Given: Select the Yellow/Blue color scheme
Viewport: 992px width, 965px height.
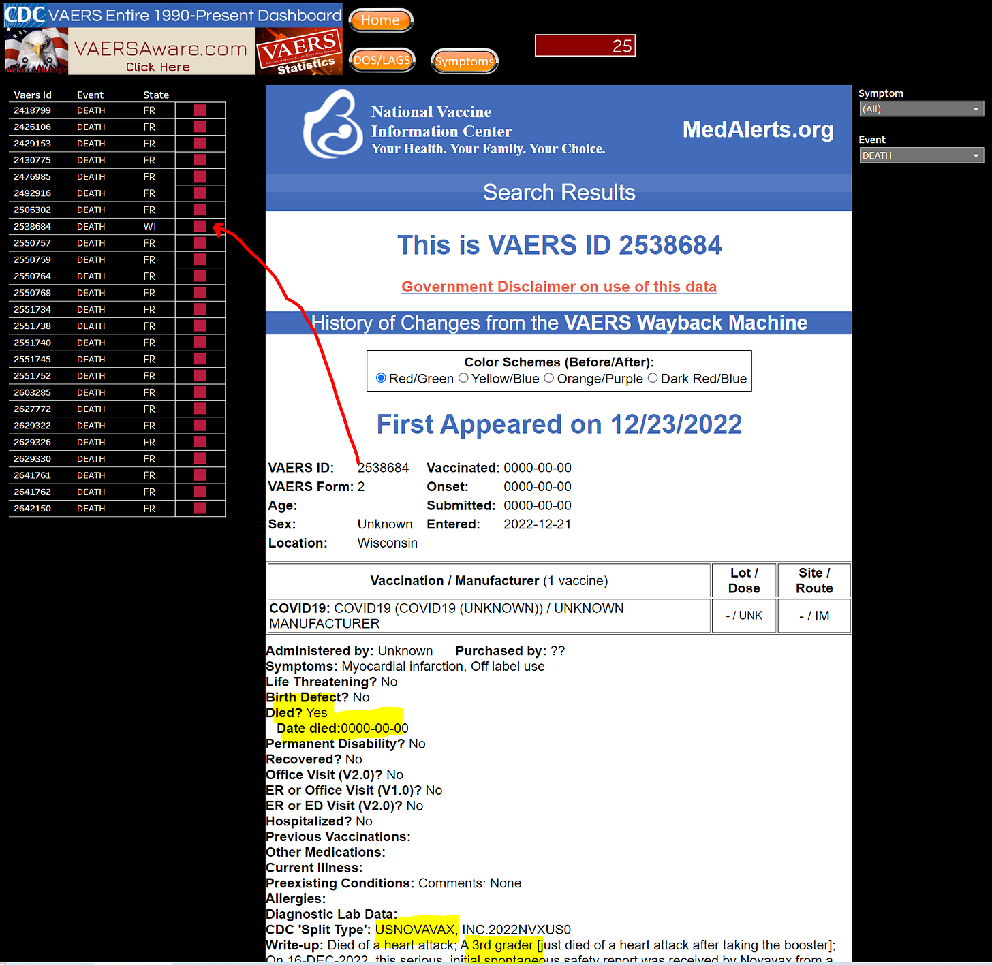Looking at the screenshot, I should point(463,378).
